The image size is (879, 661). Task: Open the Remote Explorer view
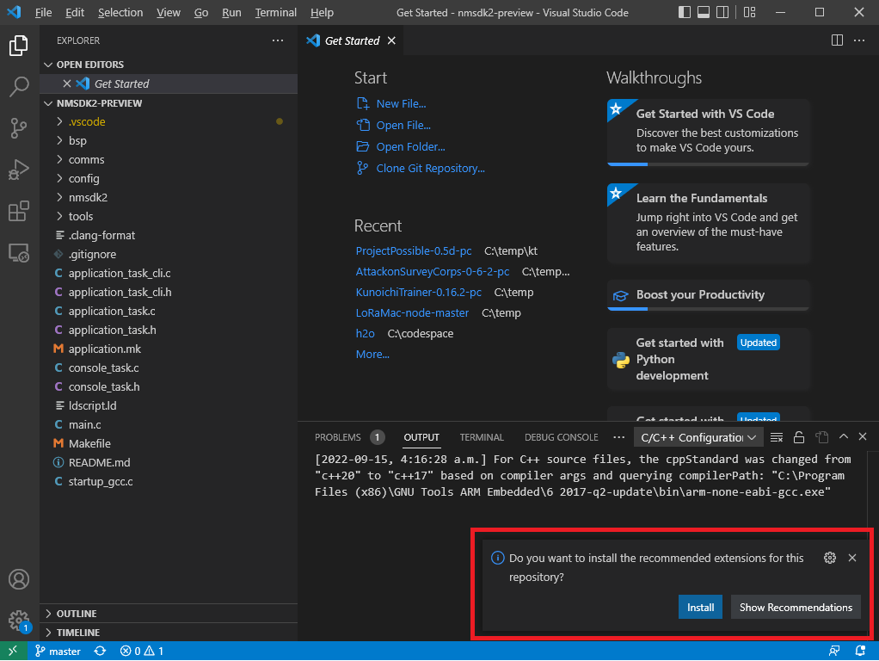click(x=19, y=253)
